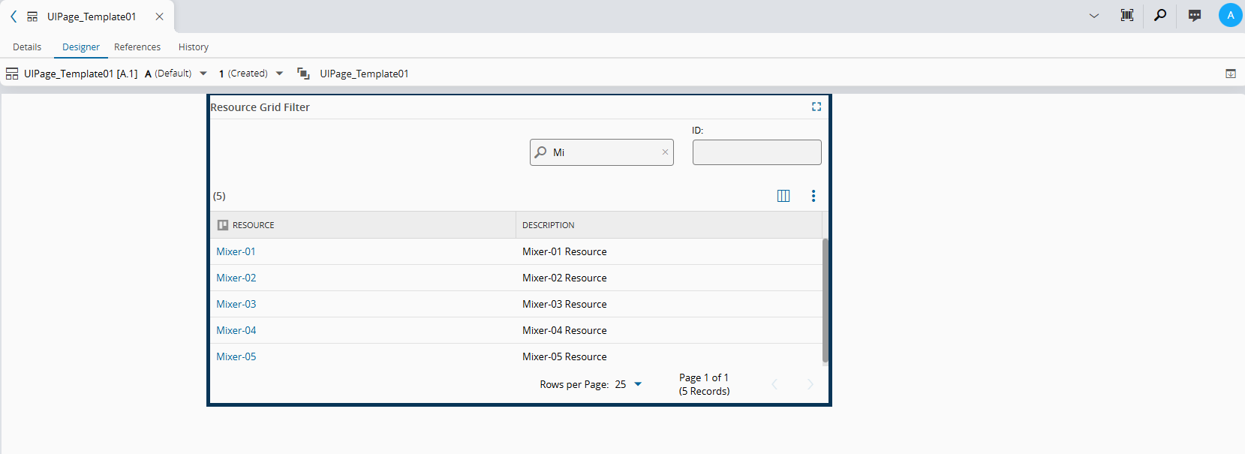Open the grid more options menu
This screenshot has width=1245, height=454.
pos(813,196)
